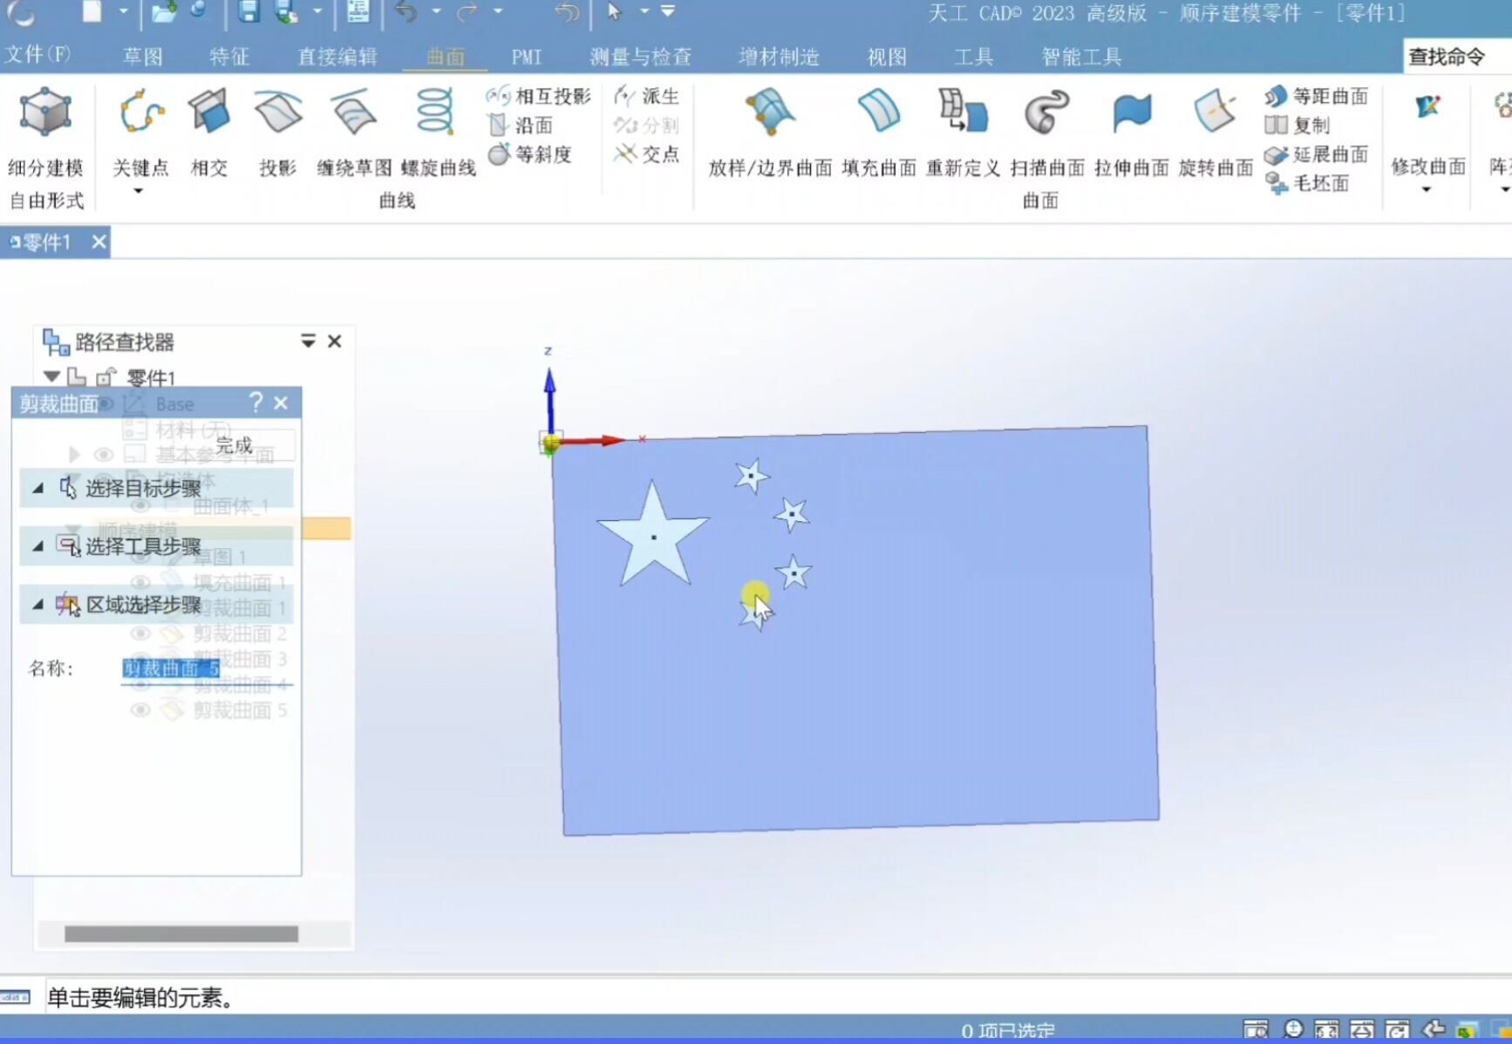Activate the select arrow tool

pyautogui.click(x=615, y=11)
